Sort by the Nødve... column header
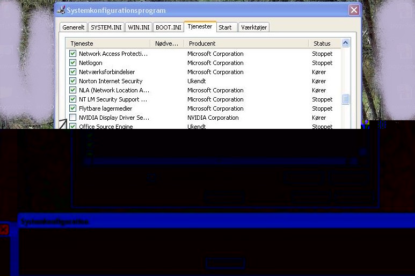The width and height of the screenshot is (415, 276). 167,43
